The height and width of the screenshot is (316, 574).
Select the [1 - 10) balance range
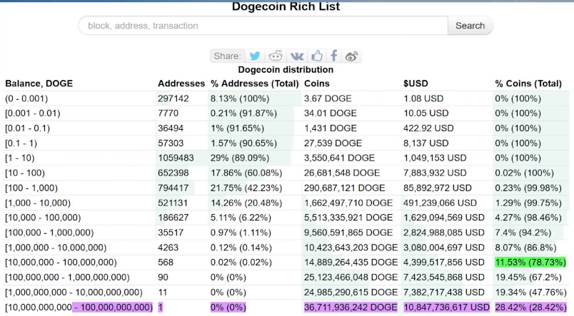click(20, 158)
